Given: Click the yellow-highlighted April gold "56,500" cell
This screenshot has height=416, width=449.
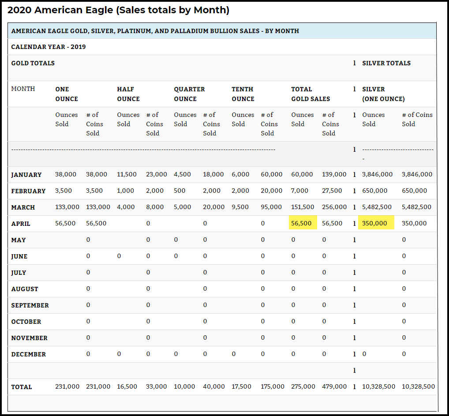Looking at the screenshot, I should (303, 222).
